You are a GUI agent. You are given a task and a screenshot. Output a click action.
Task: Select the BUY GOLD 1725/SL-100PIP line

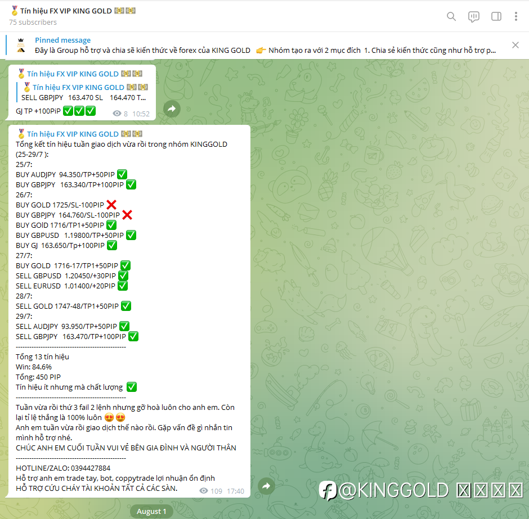tap(66, 205)
